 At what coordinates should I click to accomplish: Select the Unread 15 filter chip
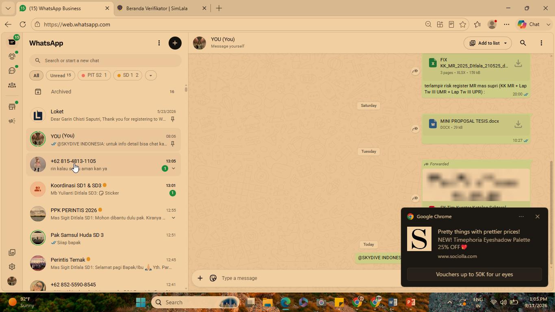[61, 75]
